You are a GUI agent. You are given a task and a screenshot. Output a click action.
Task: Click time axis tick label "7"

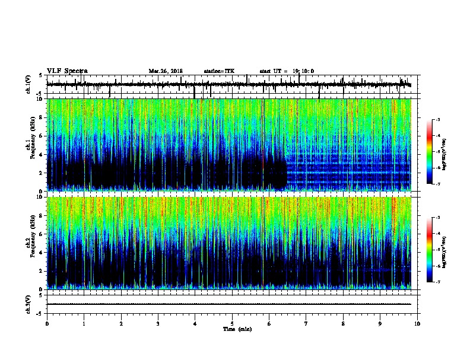[306, 324]
